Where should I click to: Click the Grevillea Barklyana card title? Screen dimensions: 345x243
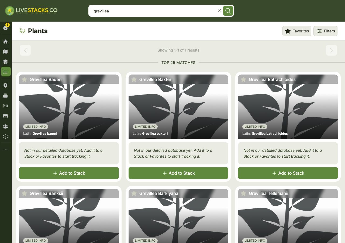(x=159, y=193)
